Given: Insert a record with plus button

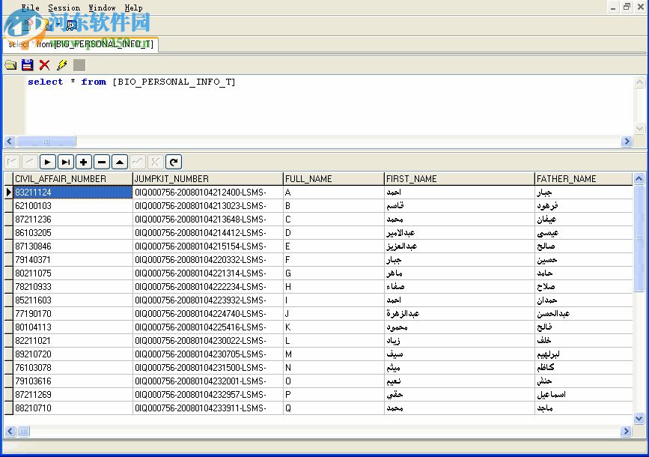Looking at the screenshot, I should (x=83, y=162).
